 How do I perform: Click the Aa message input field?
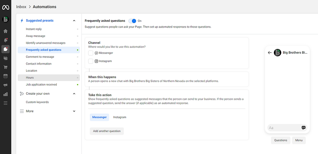pyautogui.click(x=284, y=128)
